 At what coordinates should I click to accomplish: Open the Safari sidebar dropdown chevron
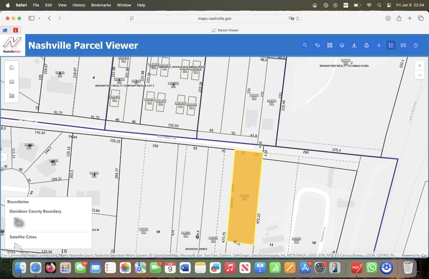pyautogui.click(x=40, y=18)
